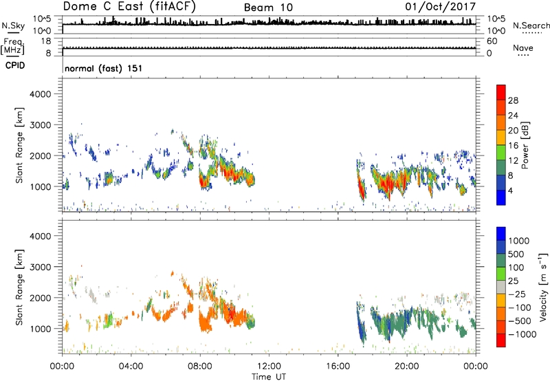Click the 'Dome C East (fitACF)' plot title

pyautogui.click(x=129, y=6)
